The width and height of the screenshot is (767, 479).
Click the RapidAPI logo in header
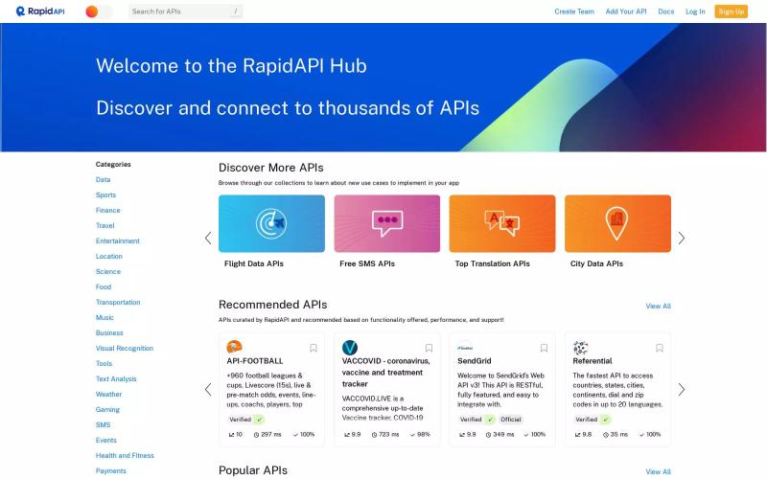[40, 11]
